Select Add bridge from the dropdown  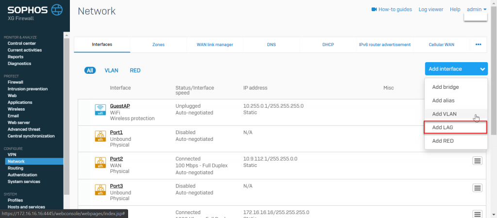pos(456,87)
